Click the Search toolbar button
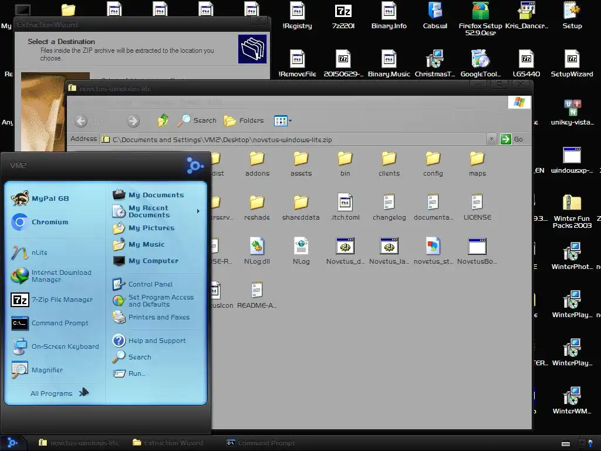The image size is (601, 451). [x=197, y=121]
